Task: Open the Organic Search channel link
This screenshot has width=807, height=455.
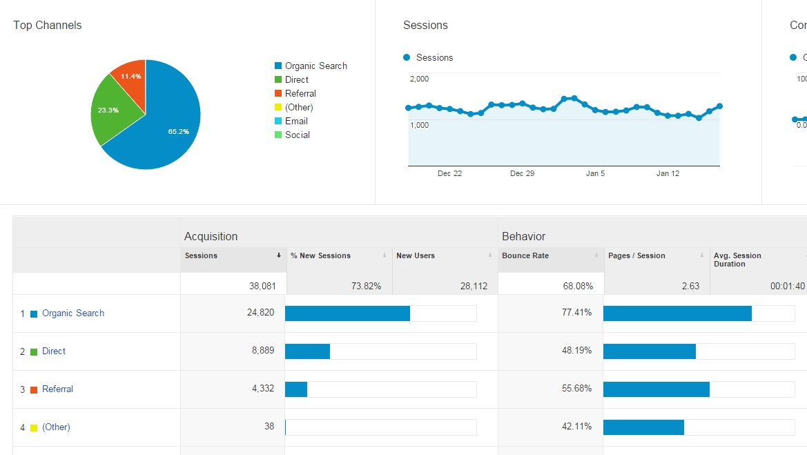Action: (72, 313)
